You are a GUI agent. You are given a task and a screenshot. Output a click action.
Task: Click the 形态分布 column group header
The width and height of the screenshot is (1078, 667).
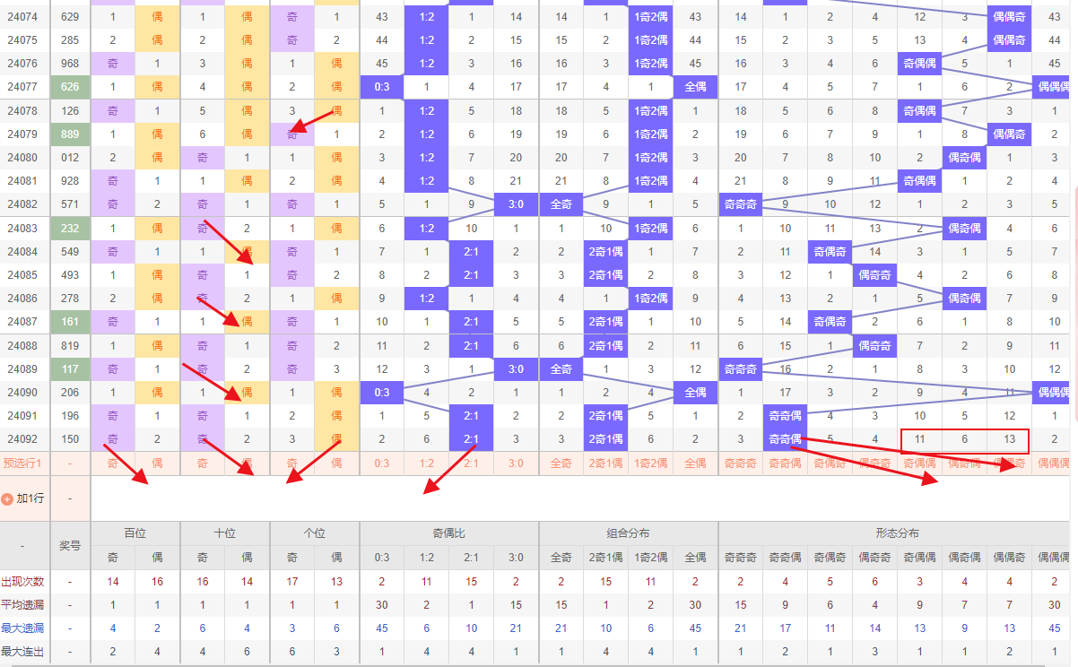(897, 533)
